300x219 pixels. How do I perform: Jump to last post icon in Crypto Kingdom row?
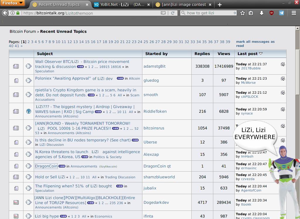[283, 93]
